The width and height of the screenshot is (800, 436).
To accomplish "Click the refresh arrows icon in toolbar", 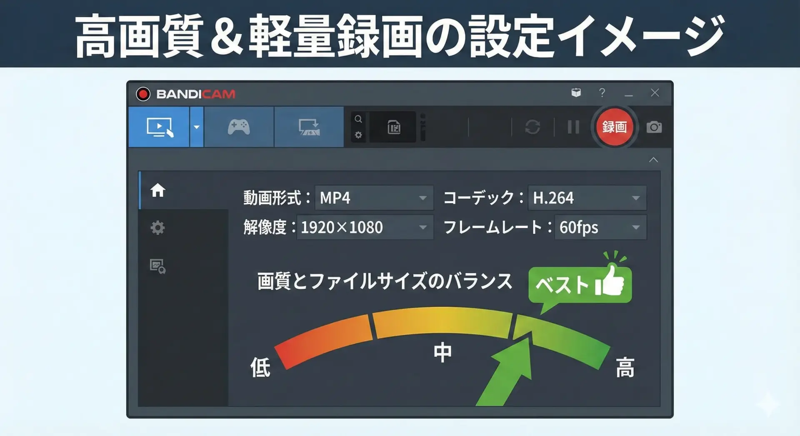I will point(532,127).
